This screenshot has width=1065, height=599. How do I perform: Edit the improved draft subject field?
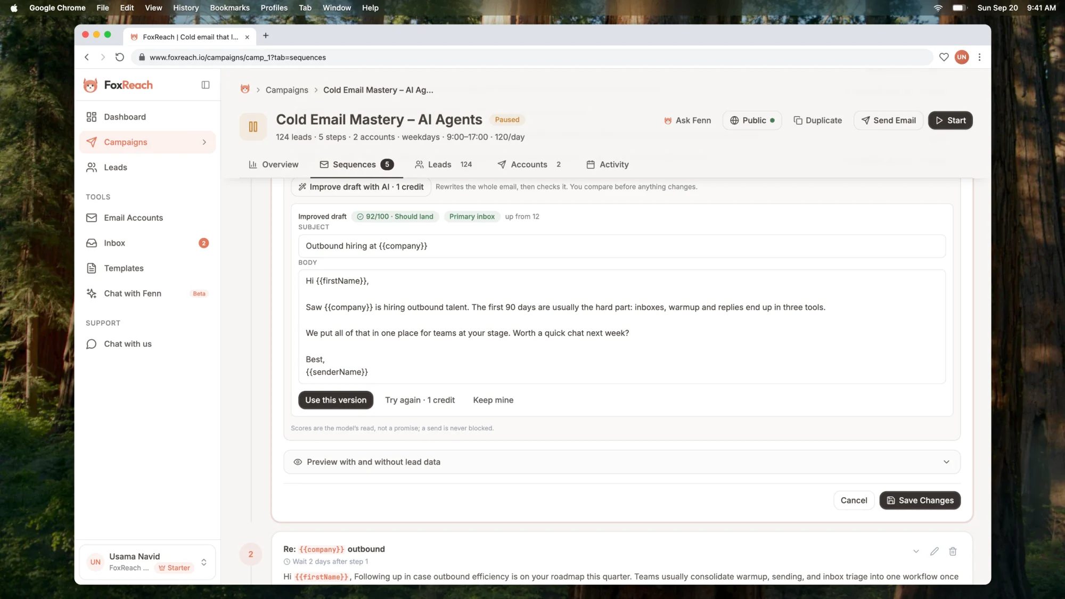click(621, 246)
